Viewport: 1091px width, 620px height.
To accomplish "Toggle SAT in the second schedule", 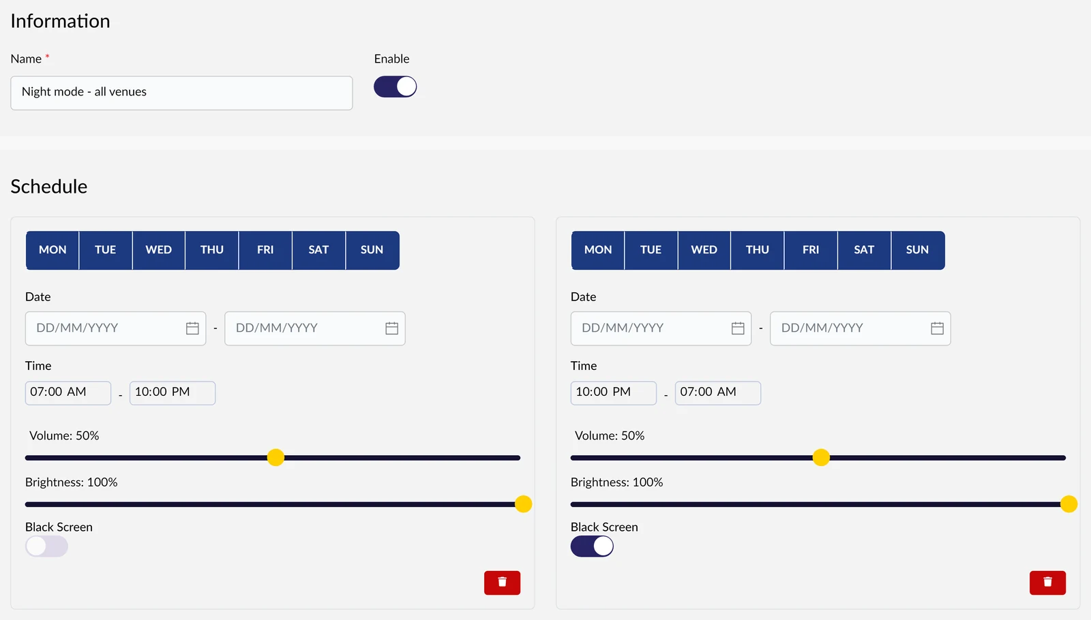I will coord(864,250).
